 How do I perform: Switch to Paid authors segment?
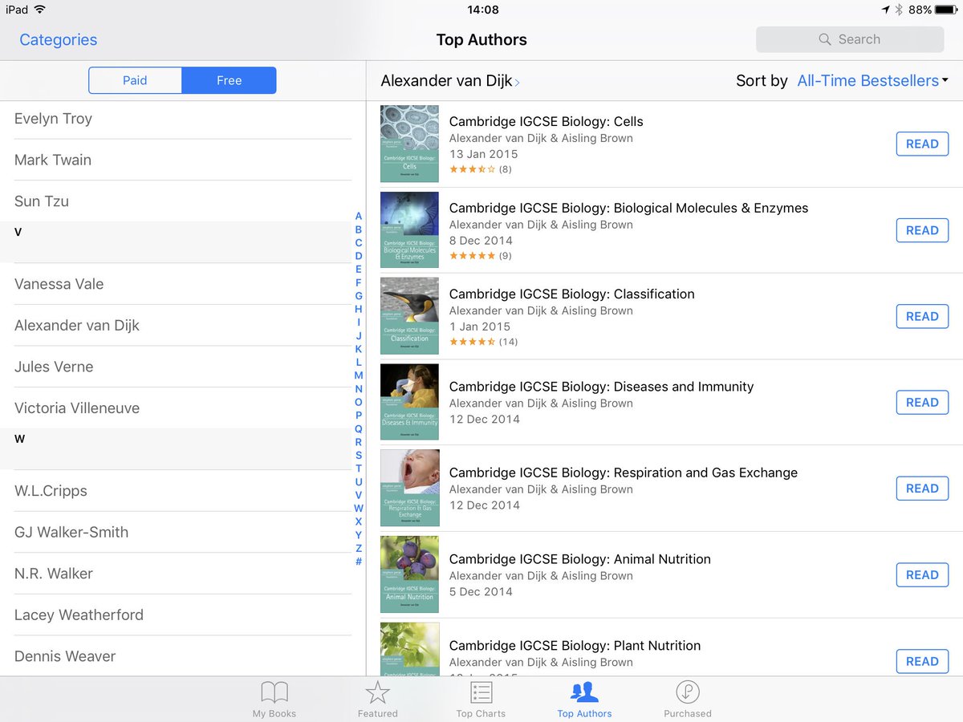135,80
